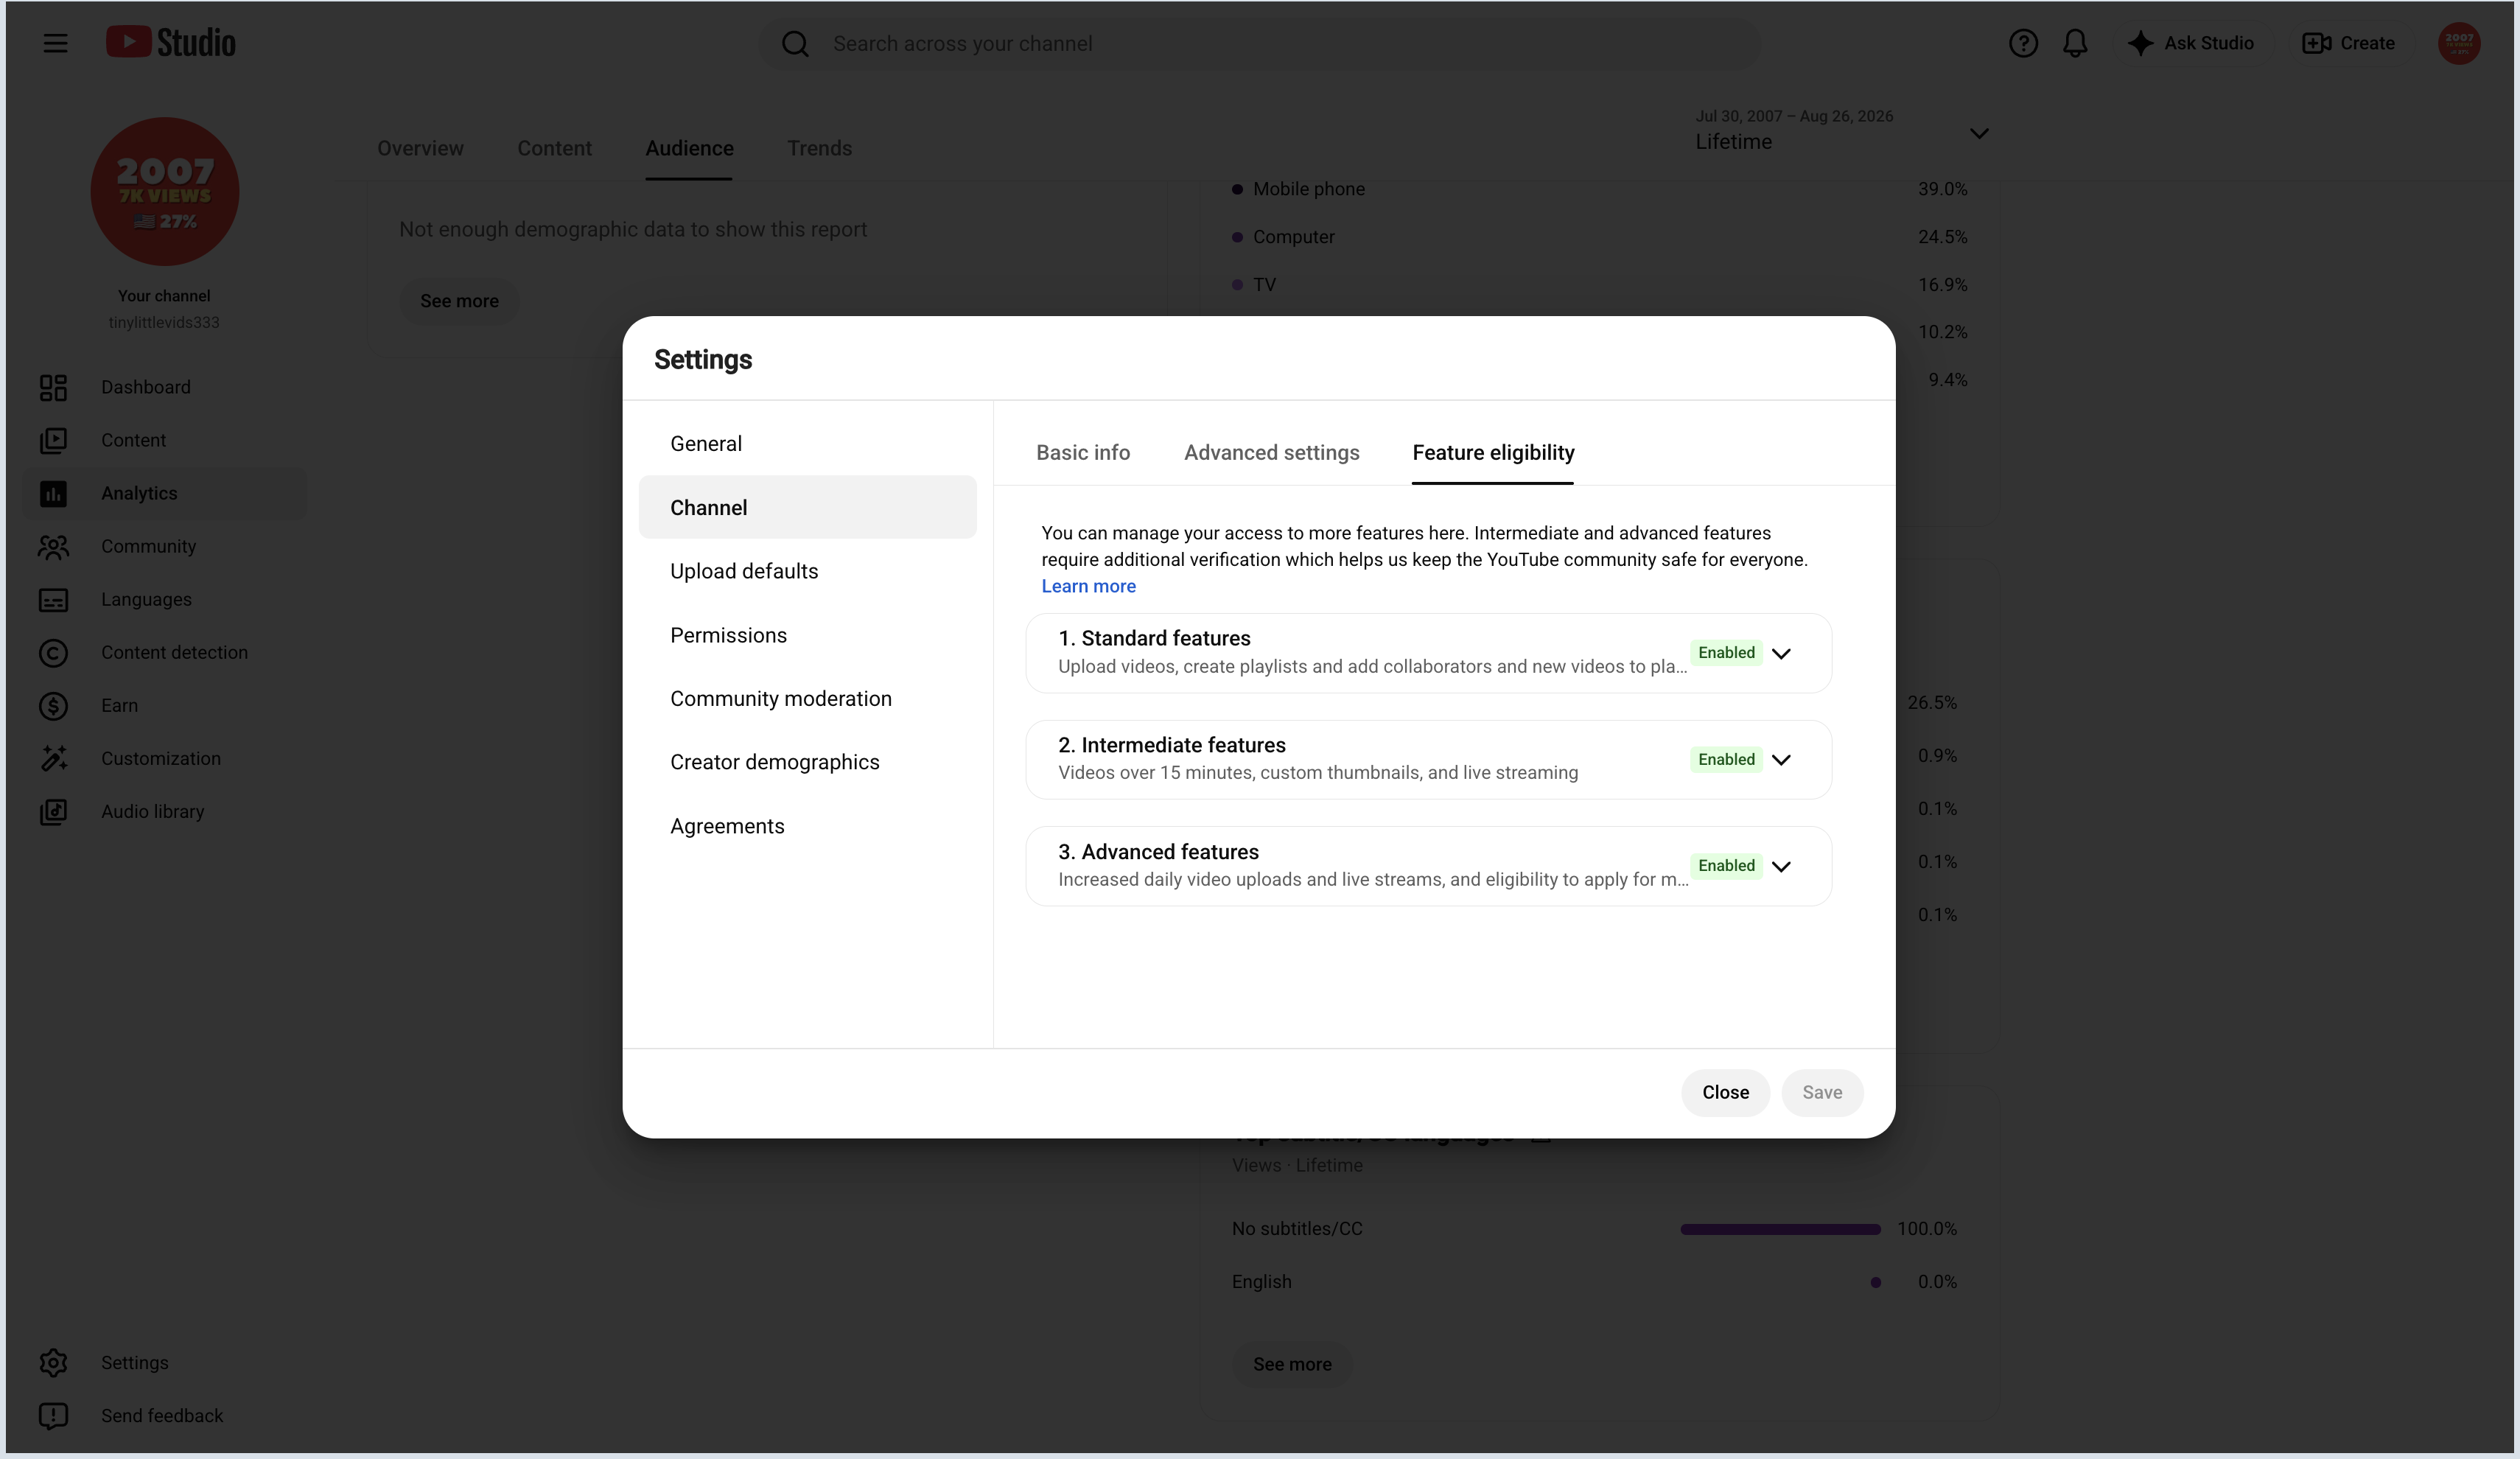Click the Save button in Settings
This screenshot has height=1459, width=2520.
pyautogui.click(x=1822, y=1093)
